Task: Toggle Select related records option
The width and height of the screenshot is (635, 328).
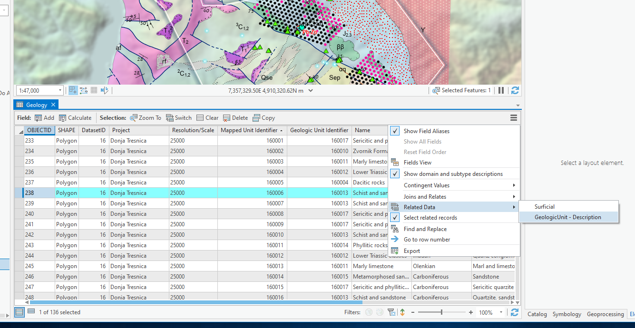Action: (430, 218)
